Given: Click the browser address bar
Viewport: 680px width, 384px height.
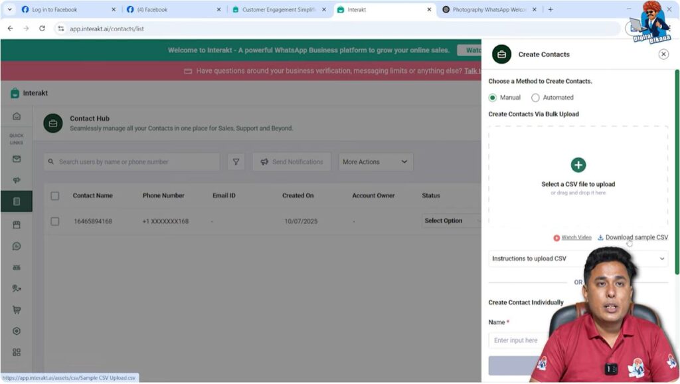Looking at the screenshot, I should (338, 29).
